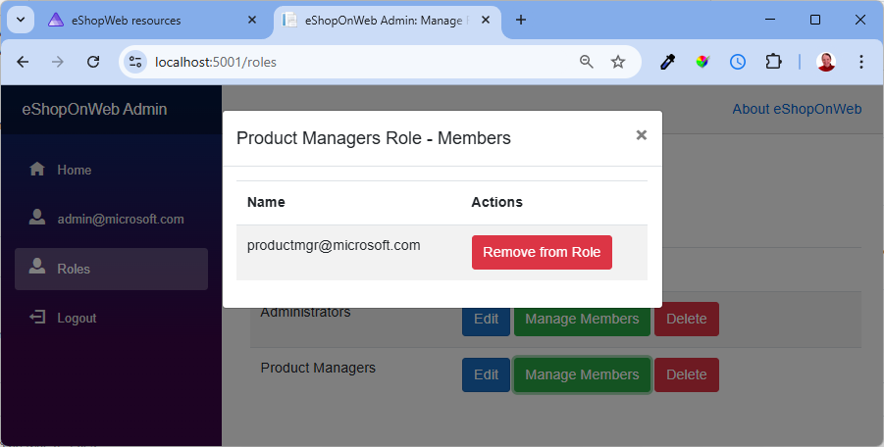Viewport: 884px width, 447px height.
Task: Open the color picker eyedropper extension
Action: click(x=667, y=62)
